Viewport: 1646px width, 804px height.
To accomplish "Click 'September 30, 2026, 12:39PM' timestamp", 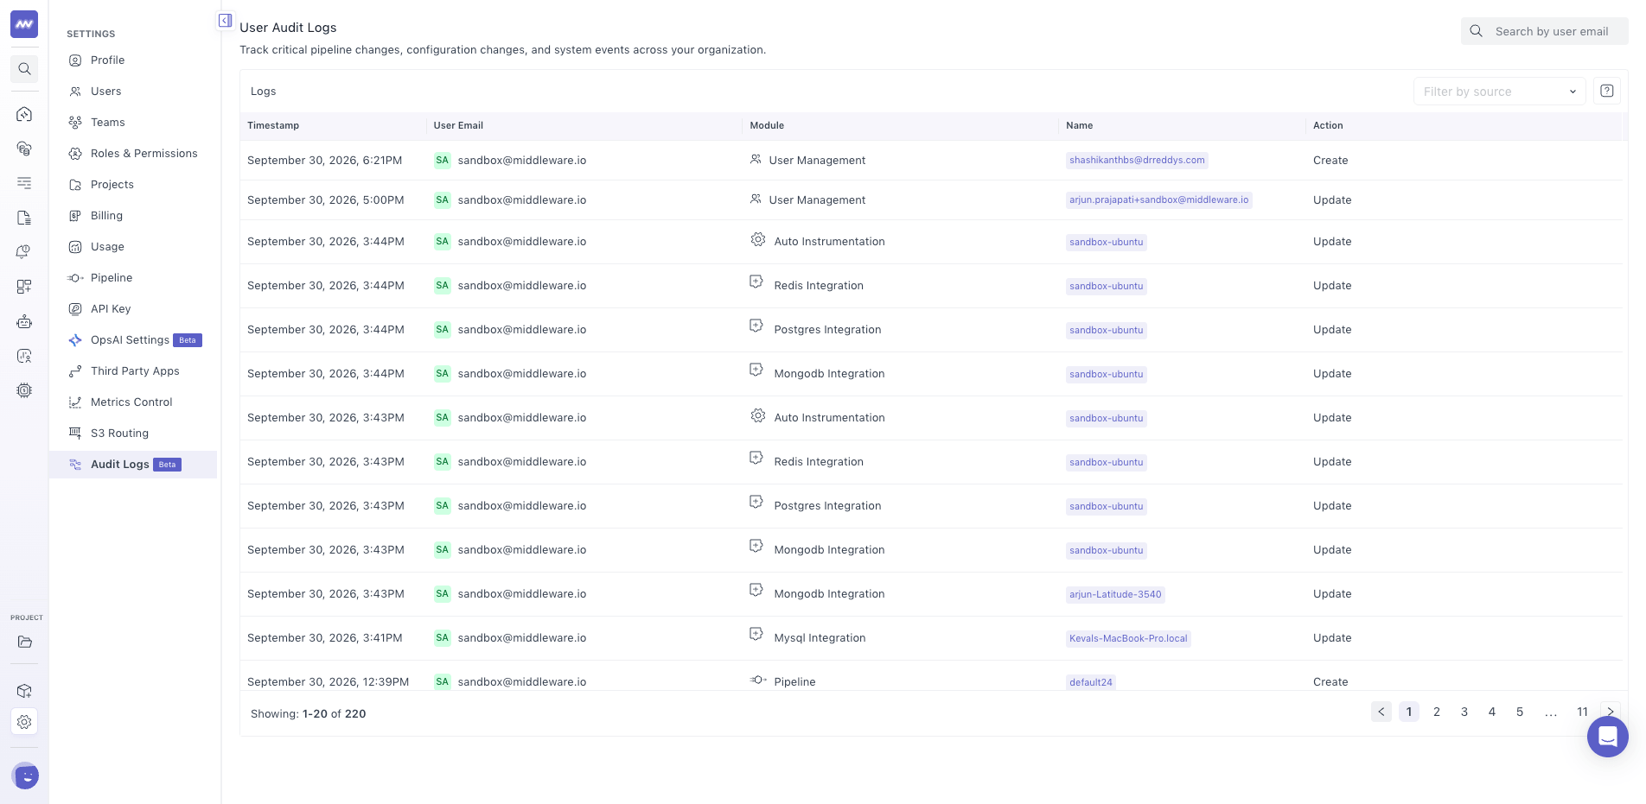I will coord(329,682).
